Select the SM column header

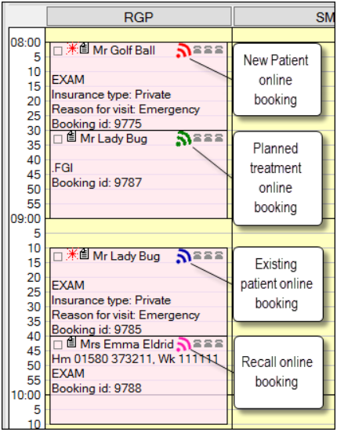pos(284,16)
